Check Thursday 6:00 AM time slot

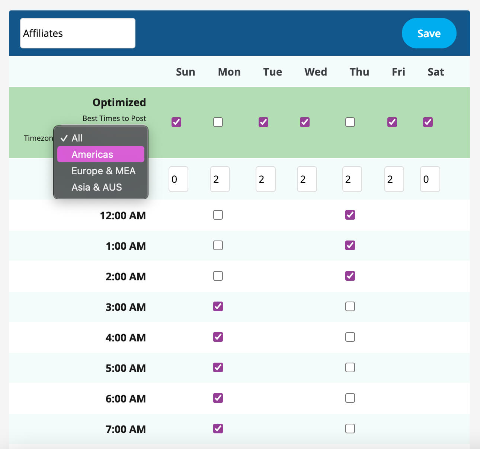(x=350, y=398)
